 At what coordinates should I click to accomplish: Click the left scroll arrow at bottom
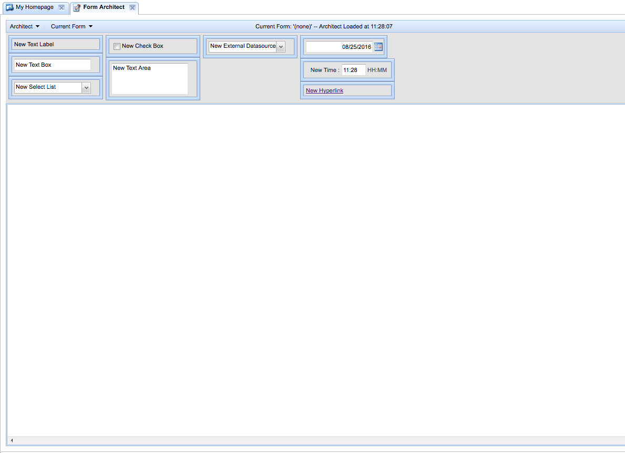coord(12,440)
